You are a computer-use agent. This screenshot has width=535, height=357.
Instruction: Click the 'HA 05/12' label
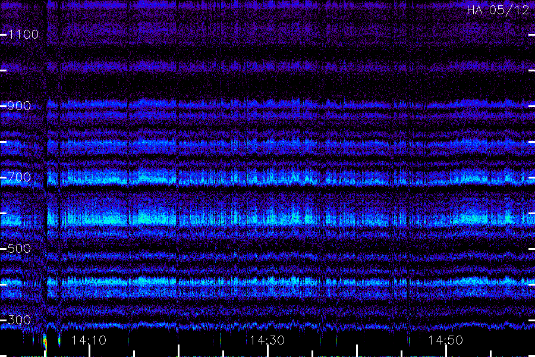(498, 10)
